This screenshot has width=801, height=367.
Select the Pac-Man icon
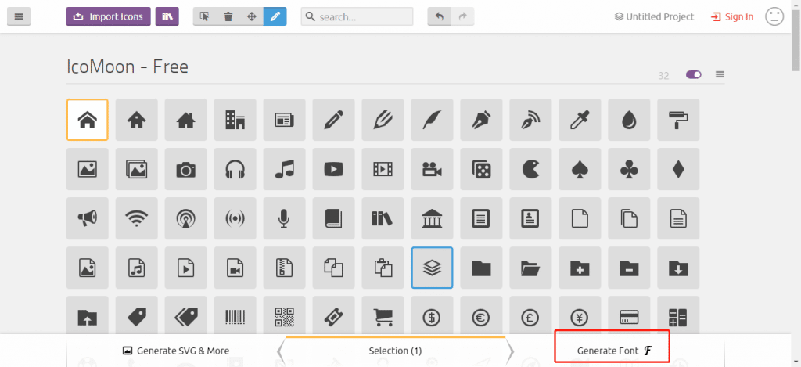tap(530, 169)
